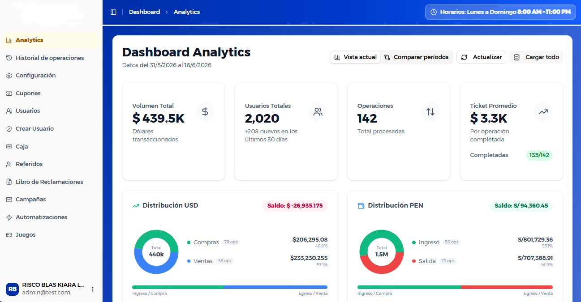Click the PEN green-red progress bar

point(455,287)
